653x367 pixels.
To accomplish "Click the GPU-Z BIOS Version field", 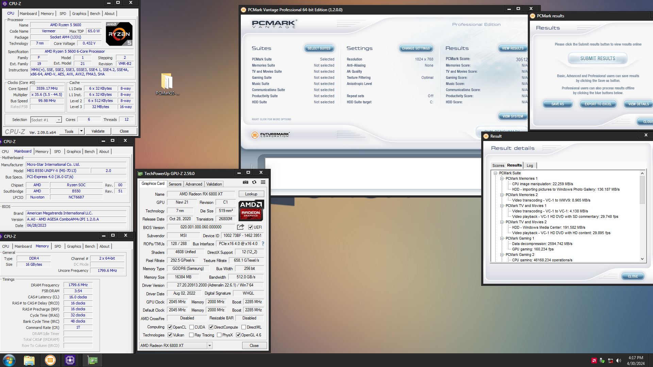I will click(201, 227).
